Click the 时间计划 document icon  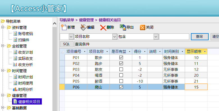[15, 77]
